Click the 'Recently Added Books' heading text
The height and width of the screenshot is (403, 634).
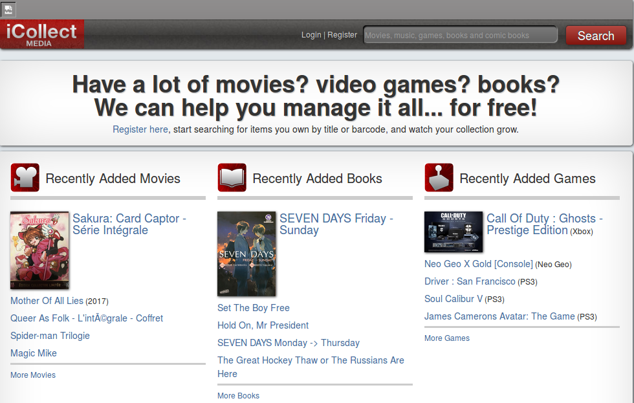[x=318, y=179]
